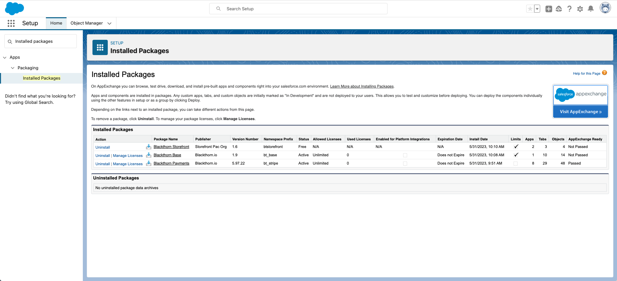Toggle Platform Integrations checkbox for Blackthorn Base

click(405, 155)
